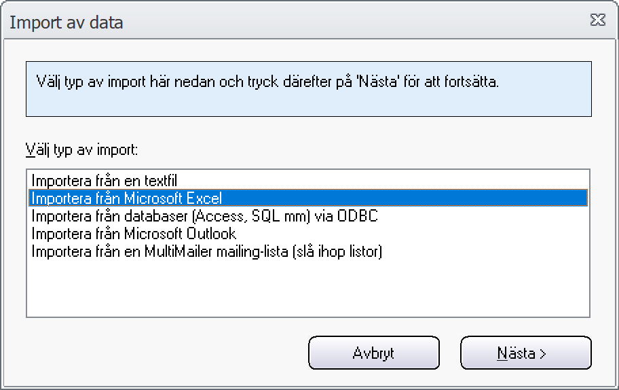619x390 pixels.
Task: Click the Import av data title bar
Action: tap(296, 22)
